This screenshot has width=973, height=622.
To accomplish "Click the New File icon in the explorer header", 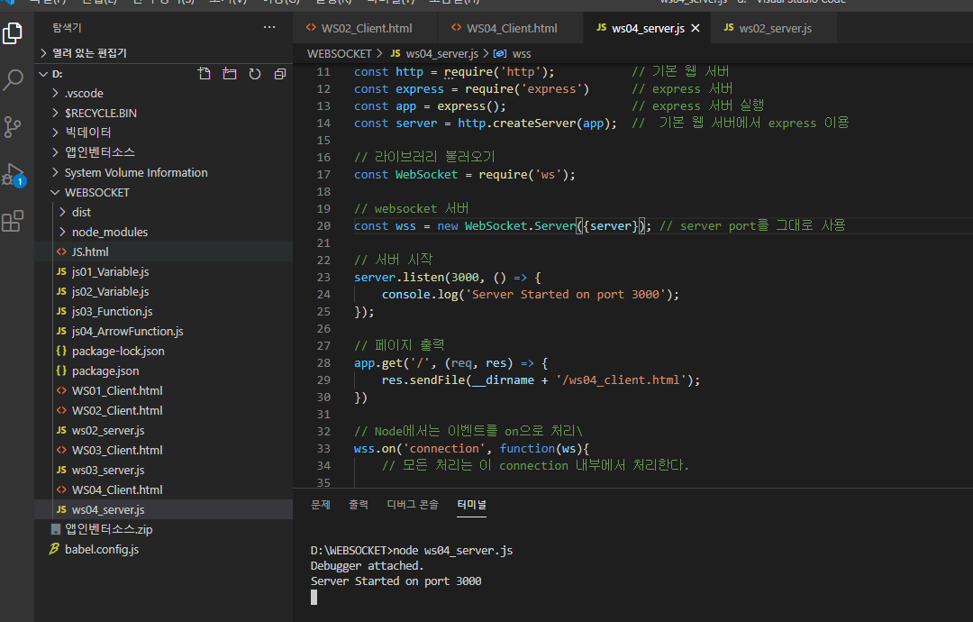I will point(205,74).
